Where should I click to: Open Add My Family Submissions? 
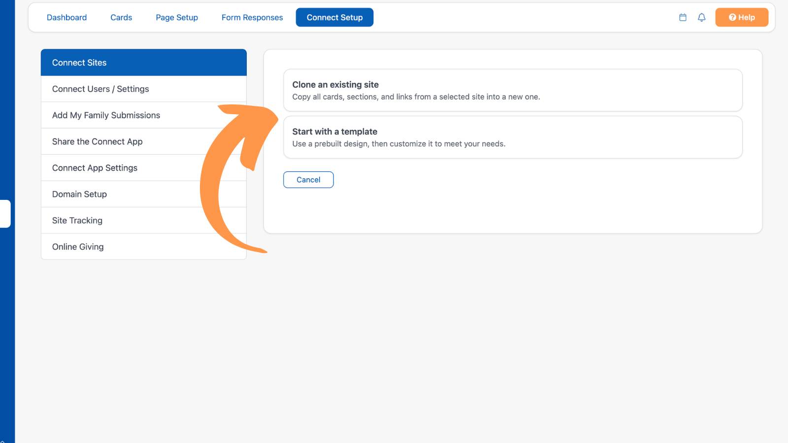coord(144,115)
